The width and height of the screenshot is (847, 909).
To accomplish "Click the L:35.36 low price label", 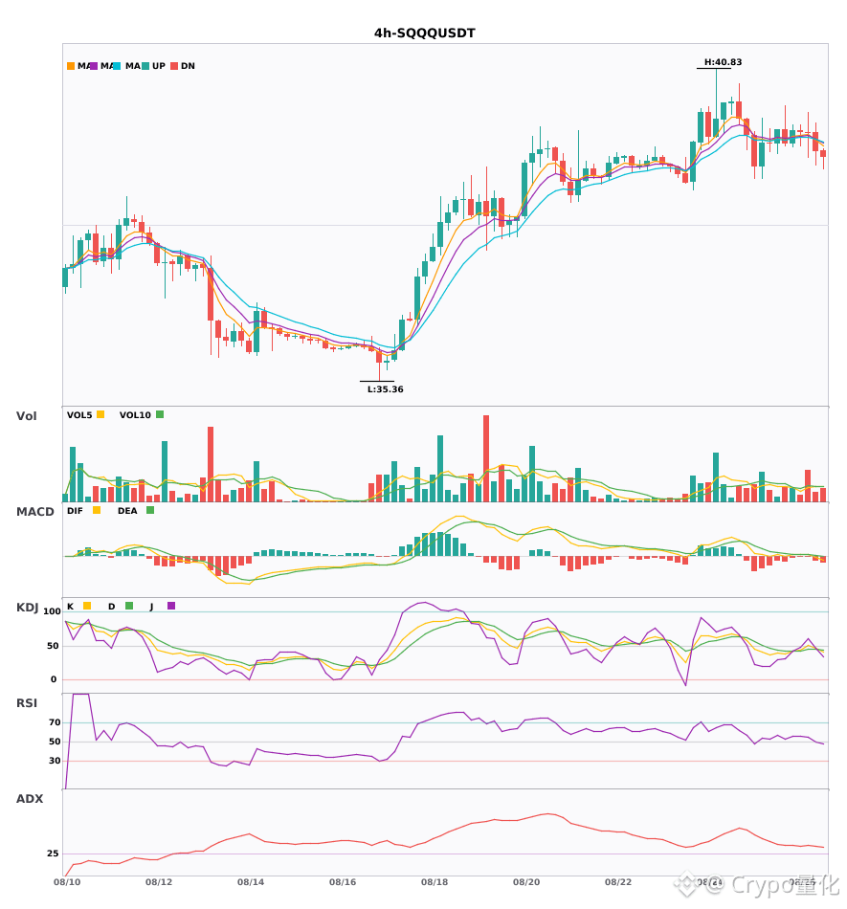I will (386, 389).
